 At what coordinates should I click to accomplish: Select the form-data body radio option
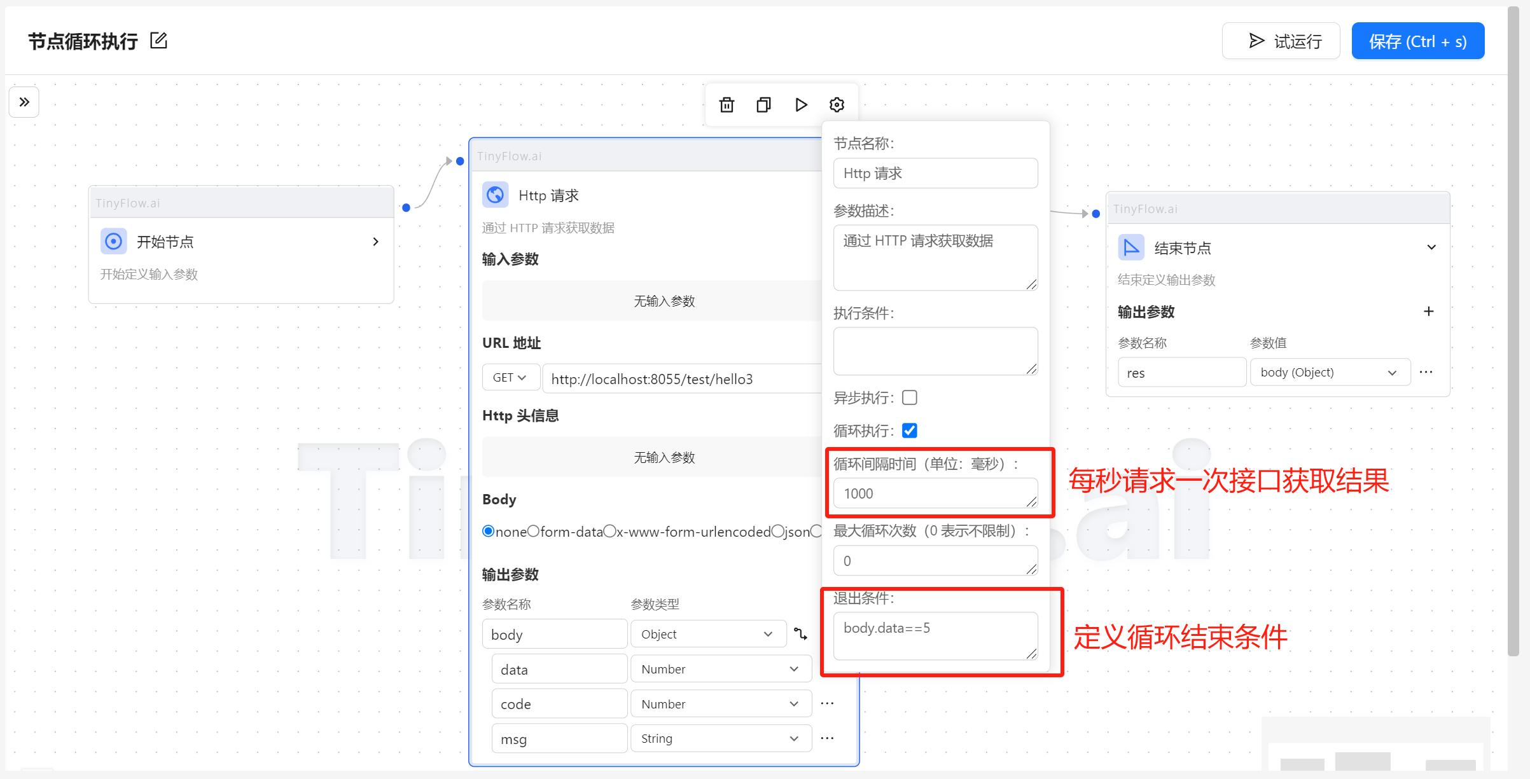point(533,531)
